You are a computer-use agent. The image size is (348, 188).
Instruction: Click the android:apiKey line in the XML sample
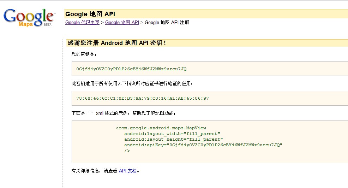click(203, 145)
